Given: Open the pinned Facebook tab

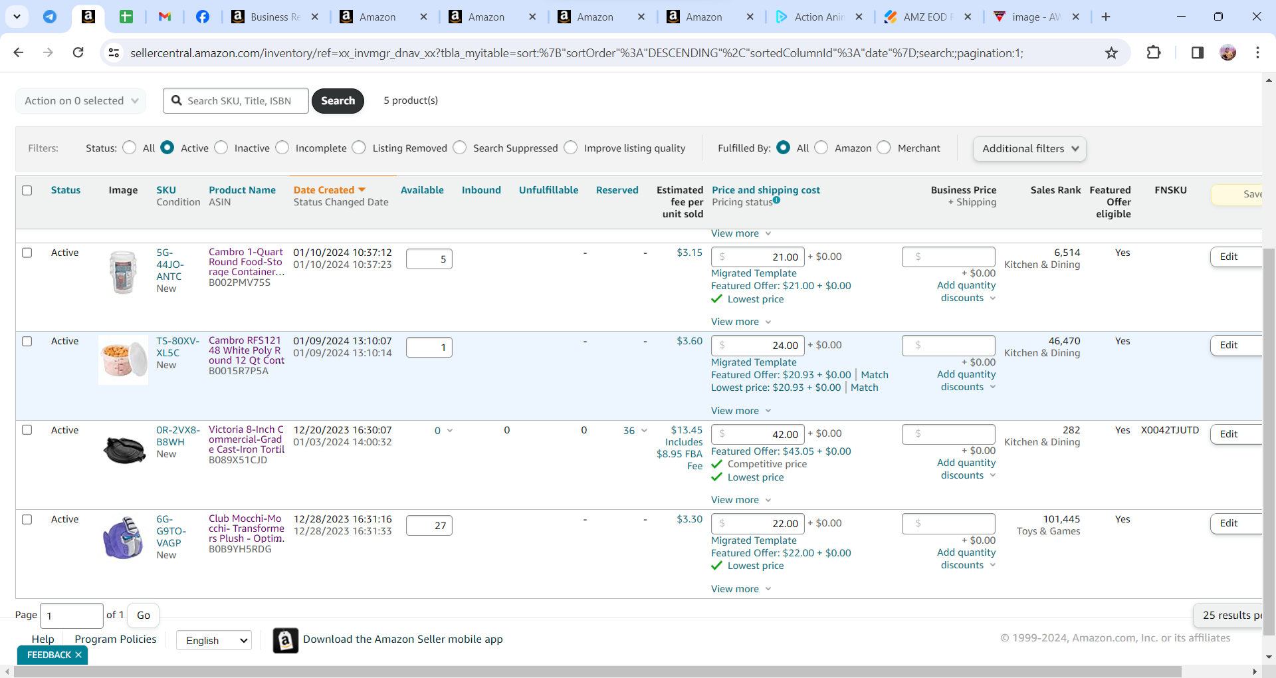Looking at the screenshot, I should 203,17.
